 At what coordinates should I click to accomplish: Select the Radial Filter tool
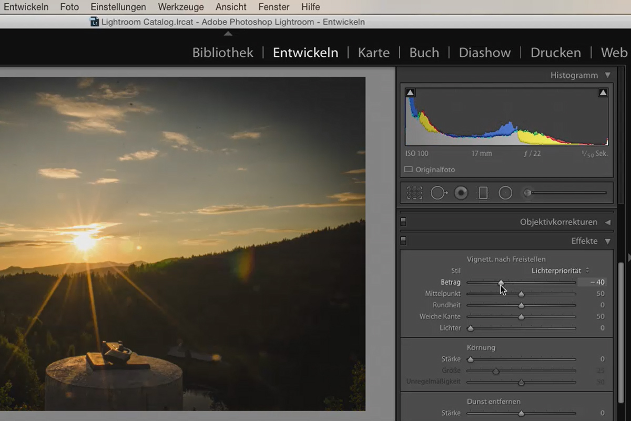(x=505, y=193)
